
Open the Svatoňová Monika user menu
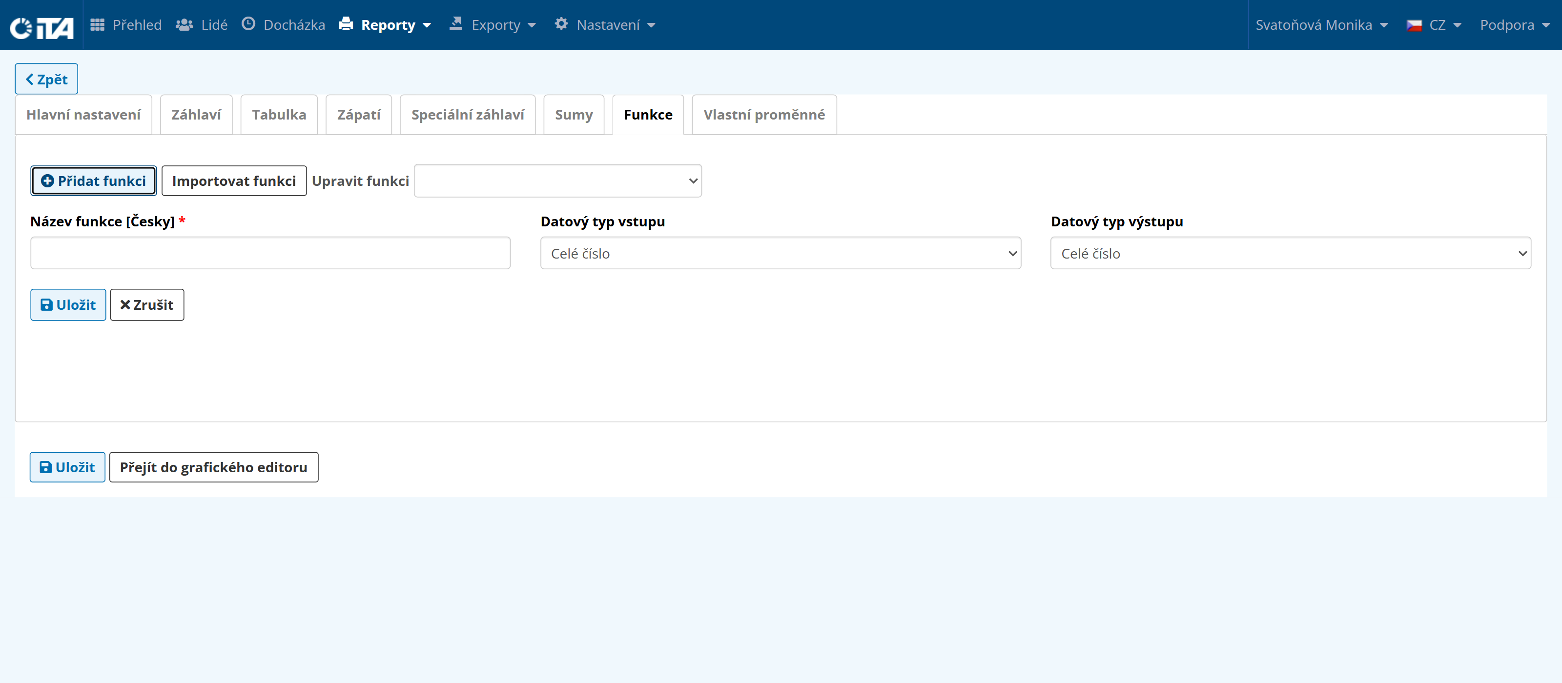(x=1322, y=25)
